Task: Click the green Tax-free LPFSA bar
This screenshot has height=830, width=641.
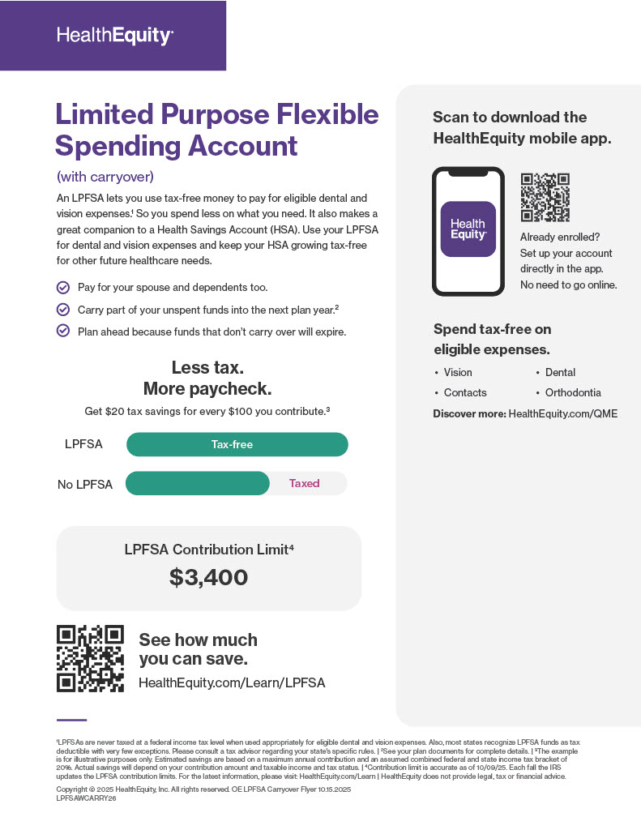Action: tap(237, 444)
